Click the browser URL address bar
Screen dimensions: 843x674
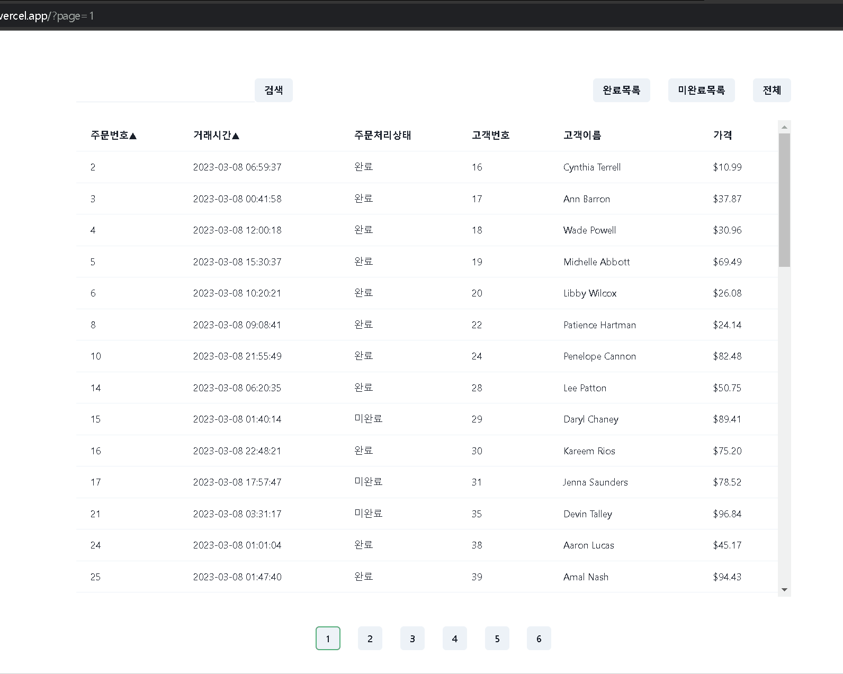[421, 16]
